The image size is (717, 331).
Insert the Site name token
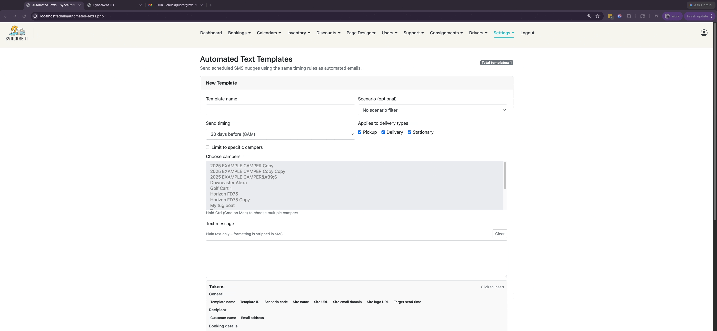pyautogui.click(x=301, y=302)
